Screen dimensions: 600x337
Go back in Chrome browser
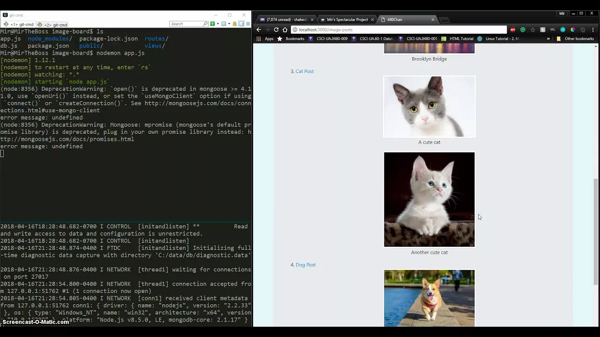pyautogui.click(x=258, y=29)
